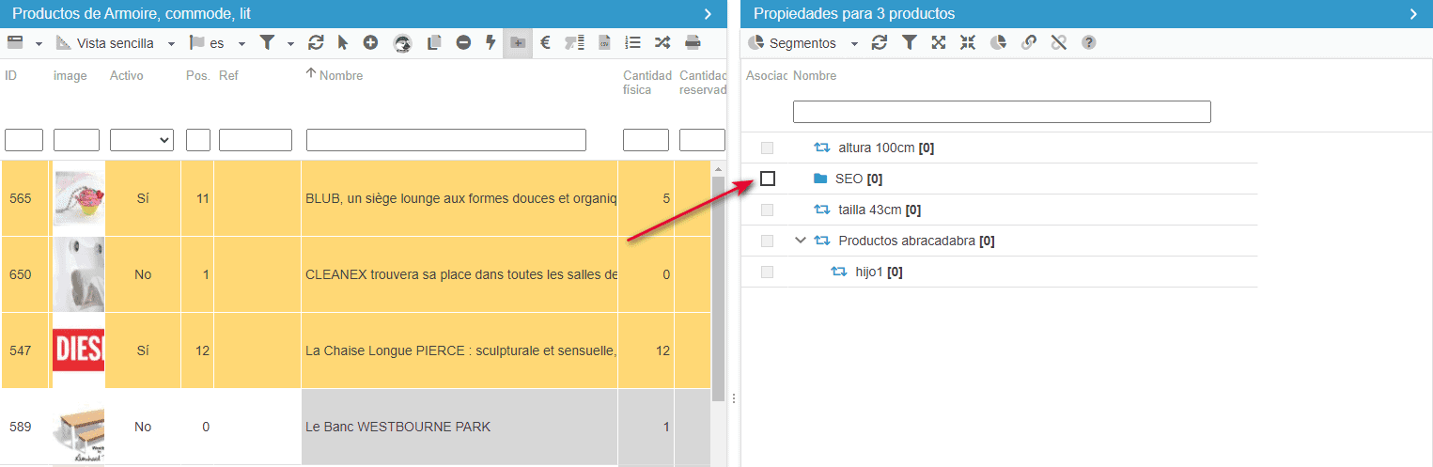Tick the checkbox beside altura 100cm

tap(768, 148)
